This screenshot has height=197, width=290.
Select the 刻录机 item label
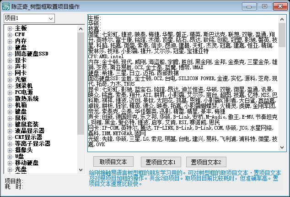(x=24, y=86)
